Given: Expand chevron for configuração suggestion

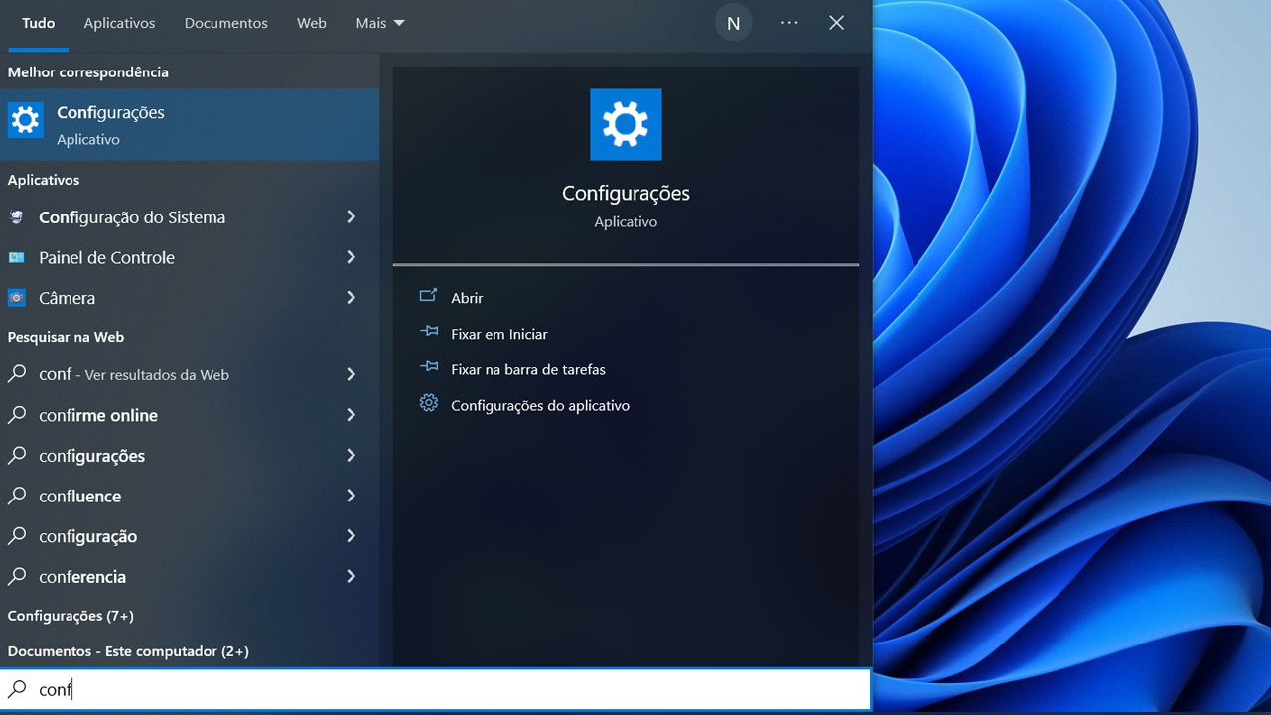Looking at the screenshot, I should pos(351,535).
